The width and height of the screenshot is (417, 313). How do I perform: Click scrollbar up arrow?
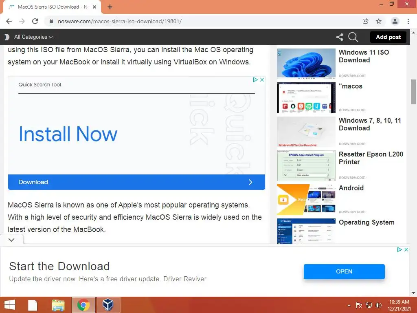(x=413, y=33)
